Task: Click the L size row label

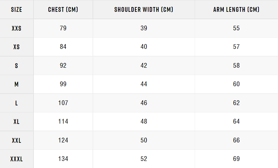Action: [x=17, y=103]
